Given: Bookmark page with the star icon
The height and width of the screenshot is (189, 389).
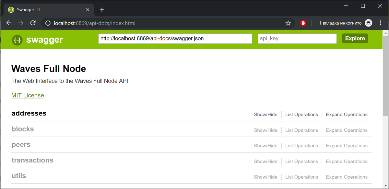Looking at the screenshot, I should tap(288, 23).
